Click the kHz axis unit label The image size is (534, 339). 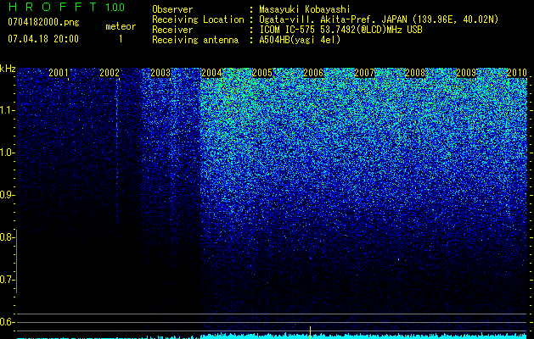pyautogui.click(x=8, y=69)
